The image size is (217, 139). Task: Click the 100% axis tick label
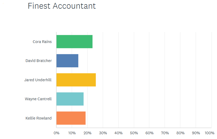(210, 133)
